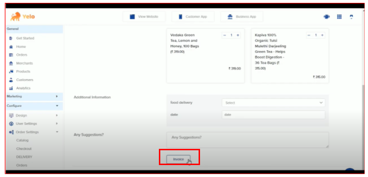Click the Get Started document icon
The image size is (368, 177).
point(11,38)
